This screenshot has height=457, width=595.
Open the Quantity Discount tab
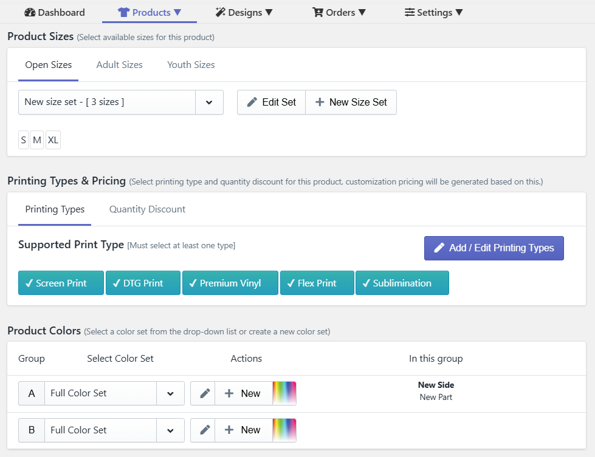tap(146, 209)
